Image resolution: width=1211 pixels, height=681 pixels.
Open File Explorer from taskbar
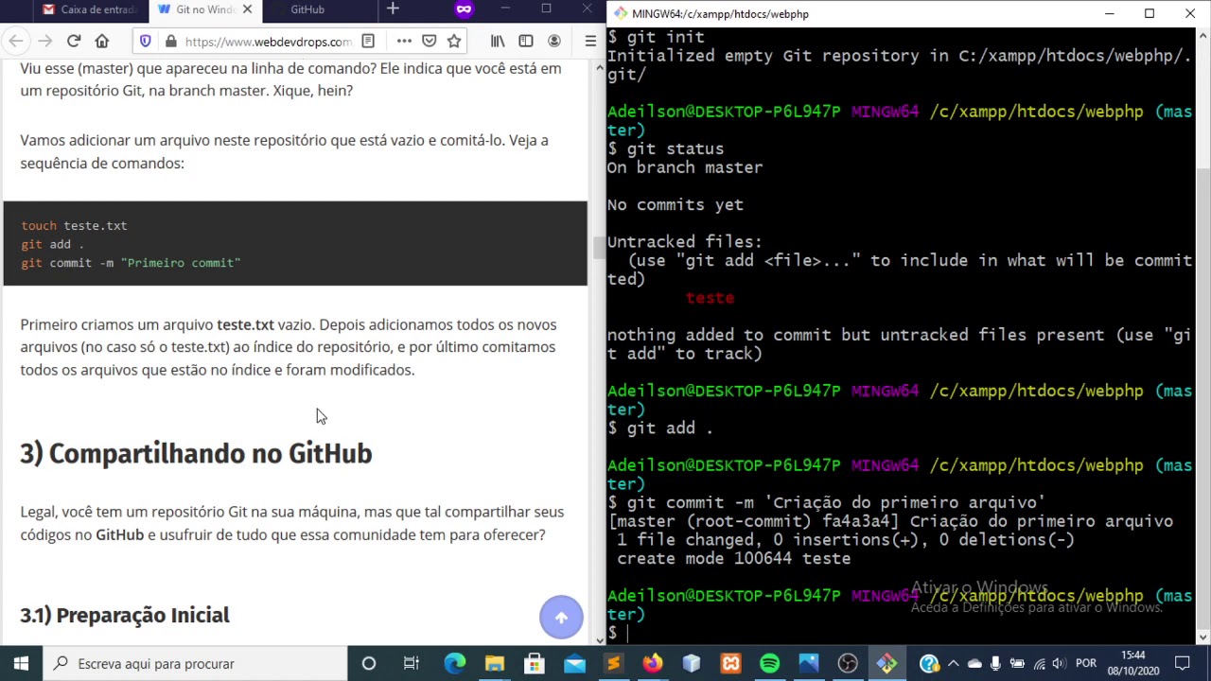(495, 664)
